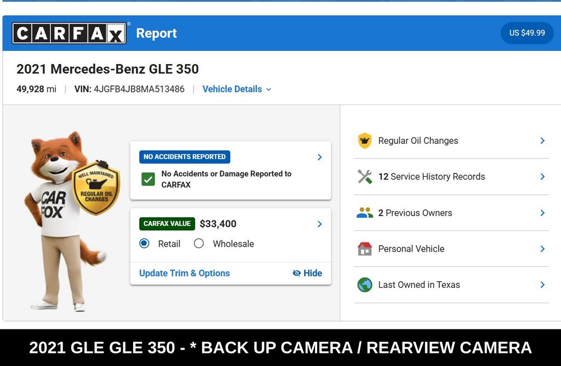Click the 2 Previous Owners text
This screenshot has height=366, width=561.
point(415,213)
